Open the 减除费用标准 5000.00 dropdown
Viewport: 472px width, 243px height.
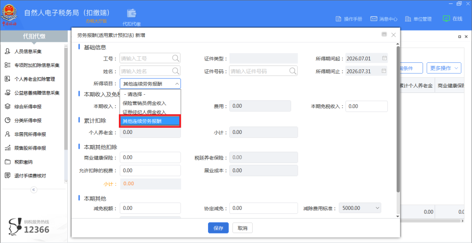pyautogui.click(x=360, y=208)
